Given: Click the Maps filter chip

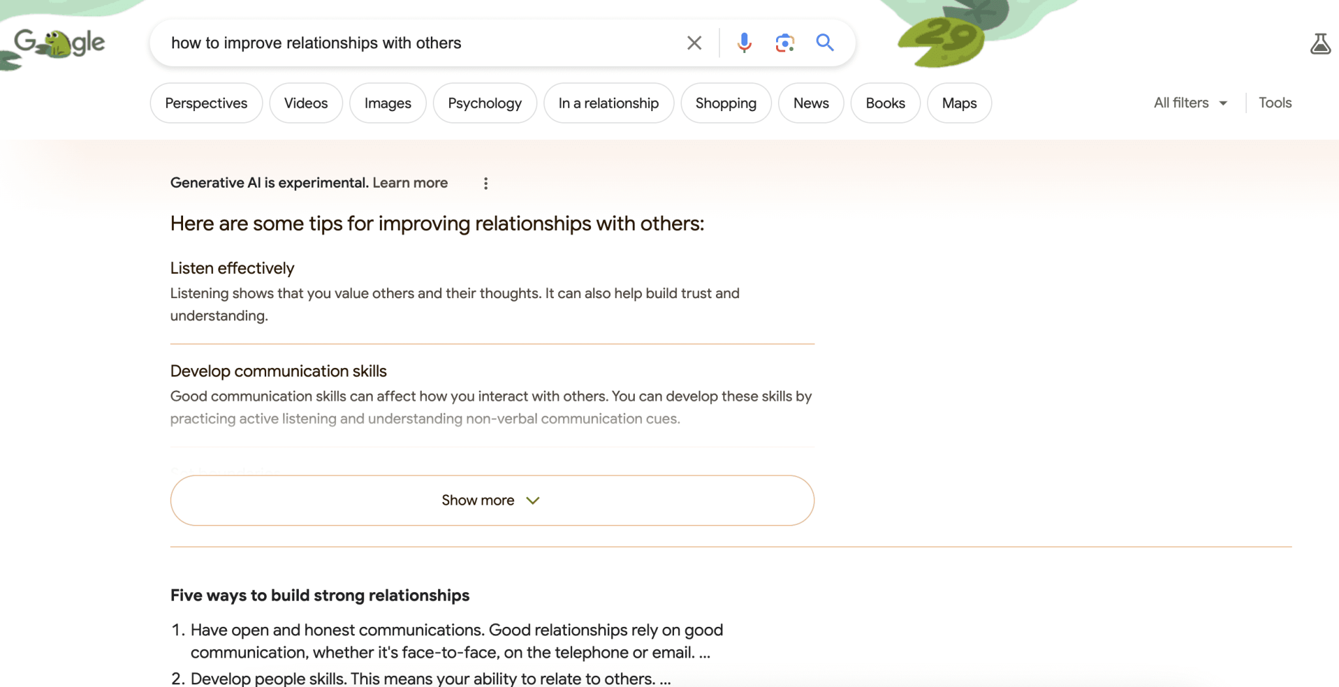Looking at the screenshot, I should tap(958, 103).
